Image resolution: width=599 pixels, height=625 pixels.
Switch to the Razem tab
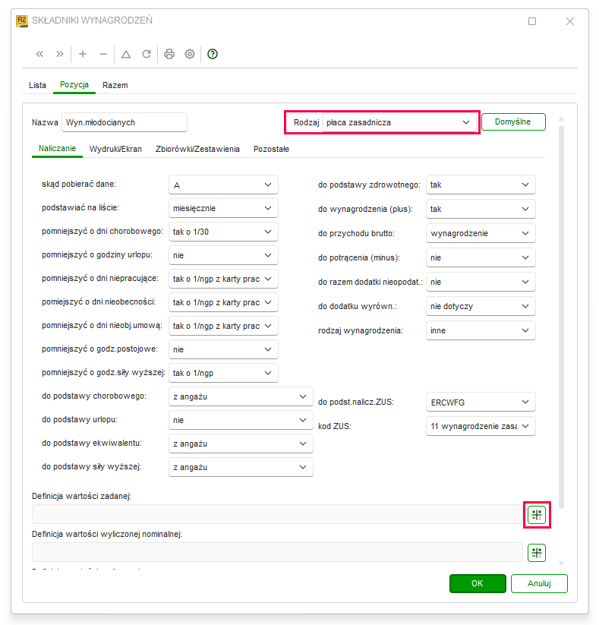click(115, 85)
